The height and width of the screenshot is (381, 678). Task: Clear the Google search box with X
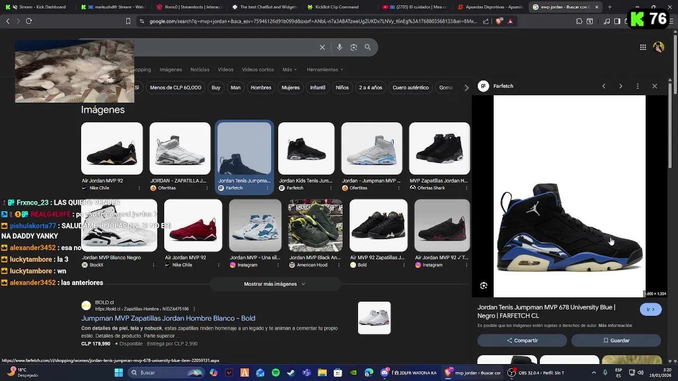[x=322, y=47]
